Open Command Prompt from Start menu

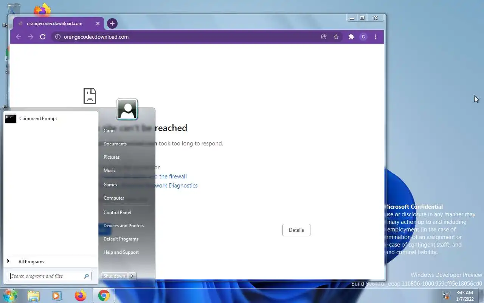50,119
